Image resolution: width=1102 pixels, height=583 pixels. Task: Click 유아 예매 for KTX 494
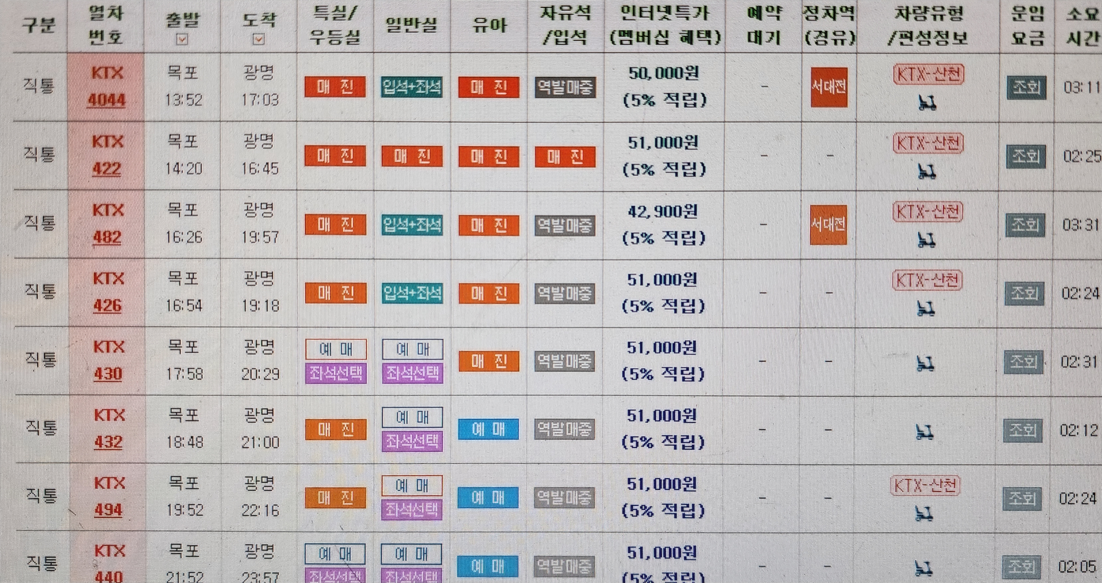pos(488,498)
